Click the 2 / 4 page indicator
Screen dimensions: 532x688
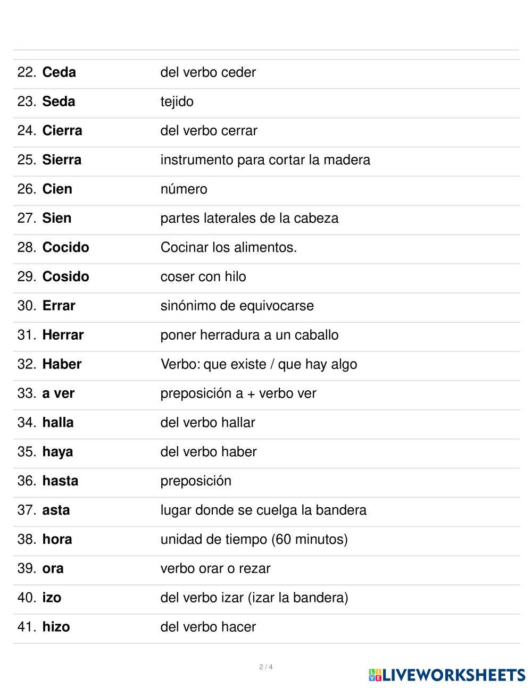coord(266,667)
